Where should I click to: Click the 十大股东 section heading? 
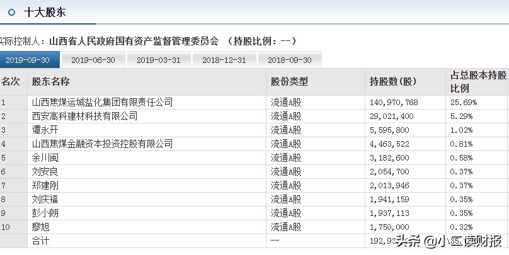45,13
